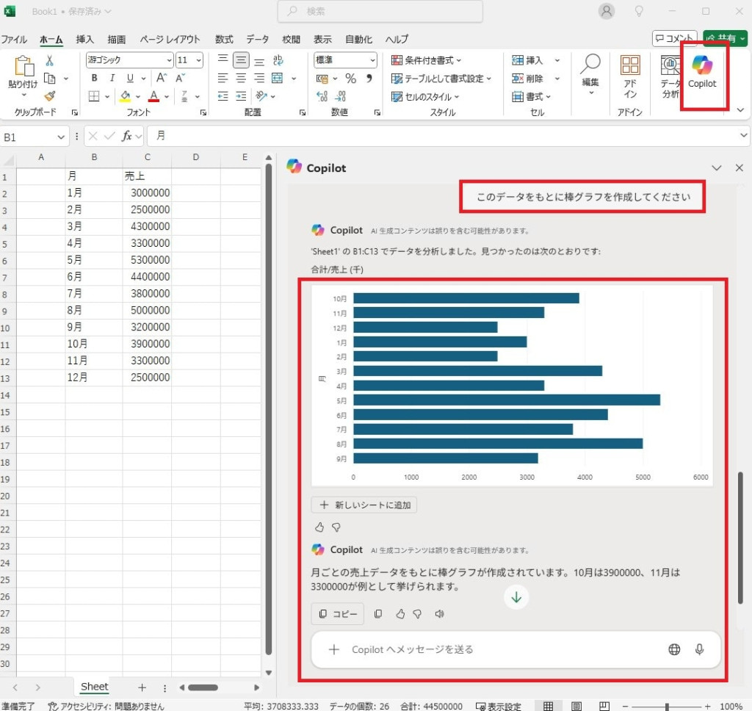Align cell text to the right

[x=259, y=78]
